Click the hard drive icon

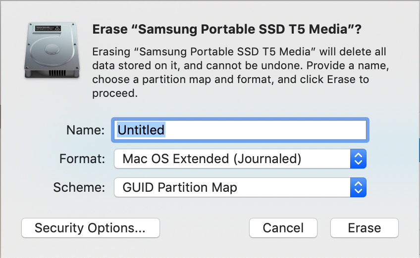pyautogui.click(x=51, y=51)
